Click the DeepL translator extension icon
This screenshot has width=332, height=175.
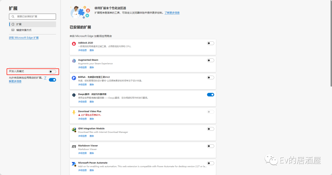pos(74,95)
